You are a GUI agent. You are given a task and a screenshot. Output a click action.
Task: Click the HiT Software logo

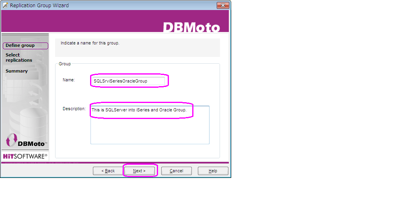point(25,156)
